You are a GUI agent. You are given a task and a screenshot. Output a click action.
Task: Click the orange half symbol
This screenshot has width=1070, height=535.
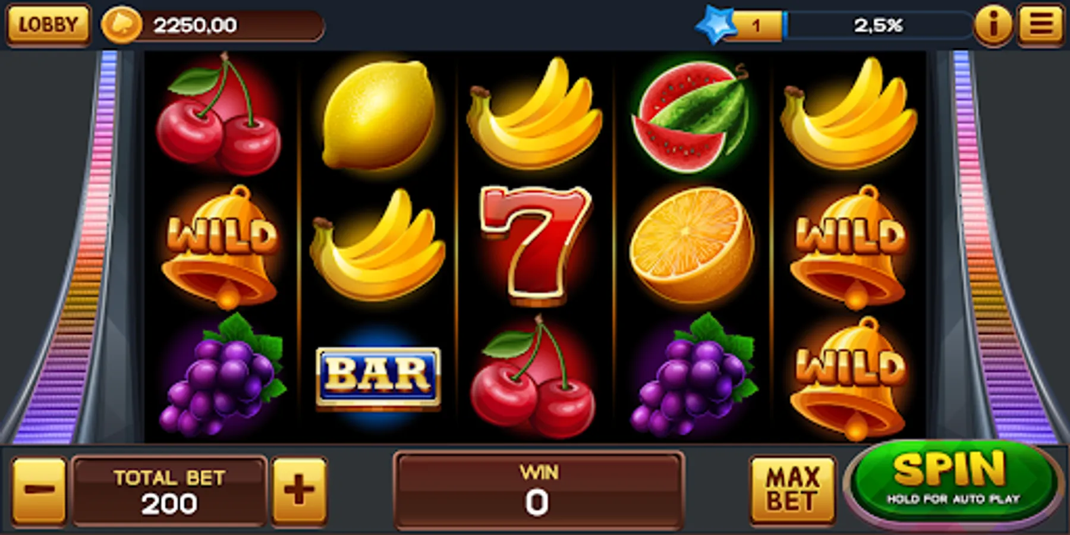click(x=692, y=245)
